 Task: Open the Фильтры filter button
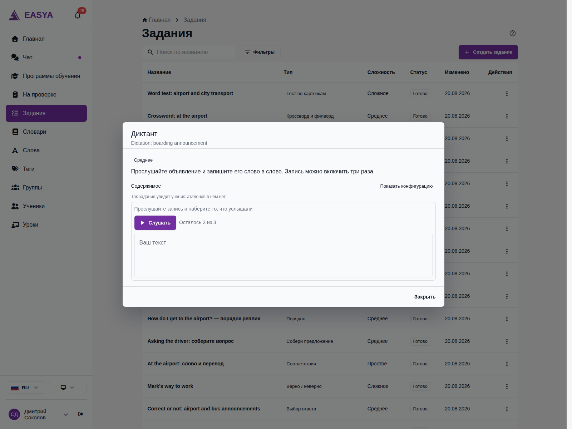(x=260, y=52)
